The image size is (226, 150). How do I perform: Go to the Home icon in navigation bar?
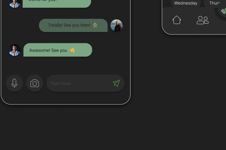point(177,20)
